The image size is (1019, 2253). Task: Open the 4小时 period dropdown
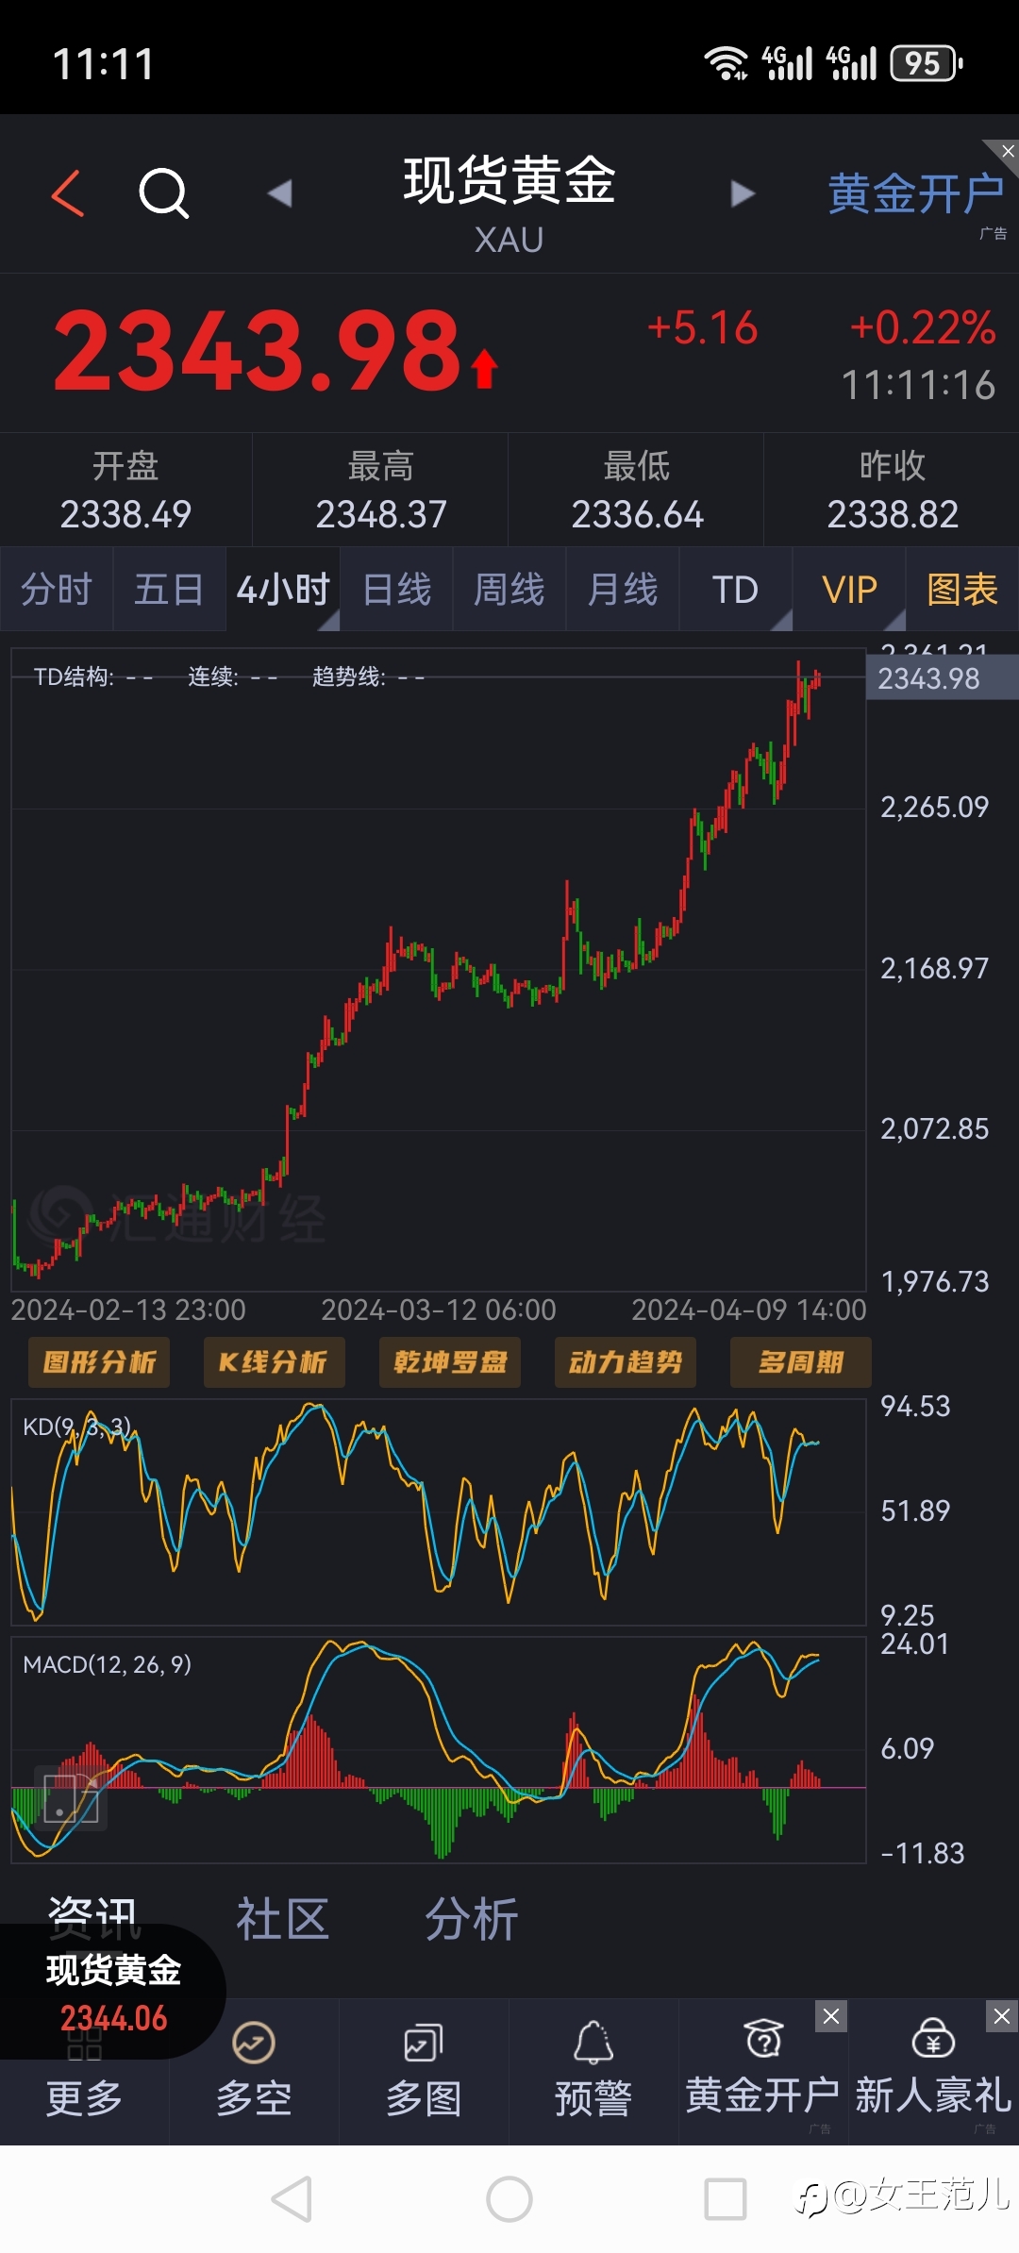coord(283,590)
